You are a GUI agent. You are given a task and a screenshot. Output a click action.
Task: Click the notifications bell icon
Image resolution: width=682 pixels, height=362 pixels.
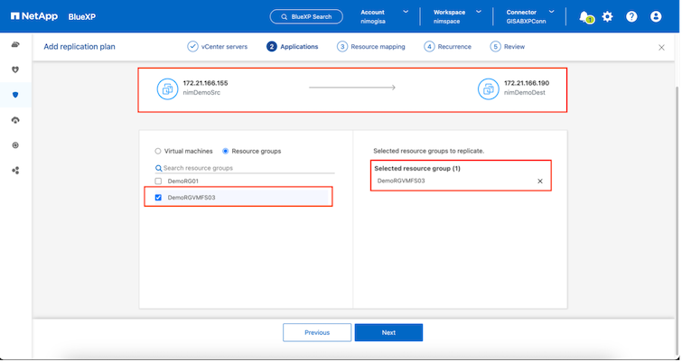585,16
